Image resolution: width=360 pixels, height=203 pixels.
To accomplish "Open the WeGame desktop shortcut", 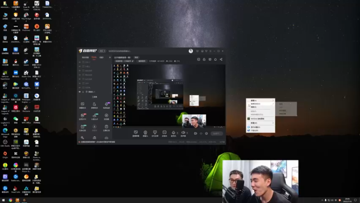I will coord(26,108).
